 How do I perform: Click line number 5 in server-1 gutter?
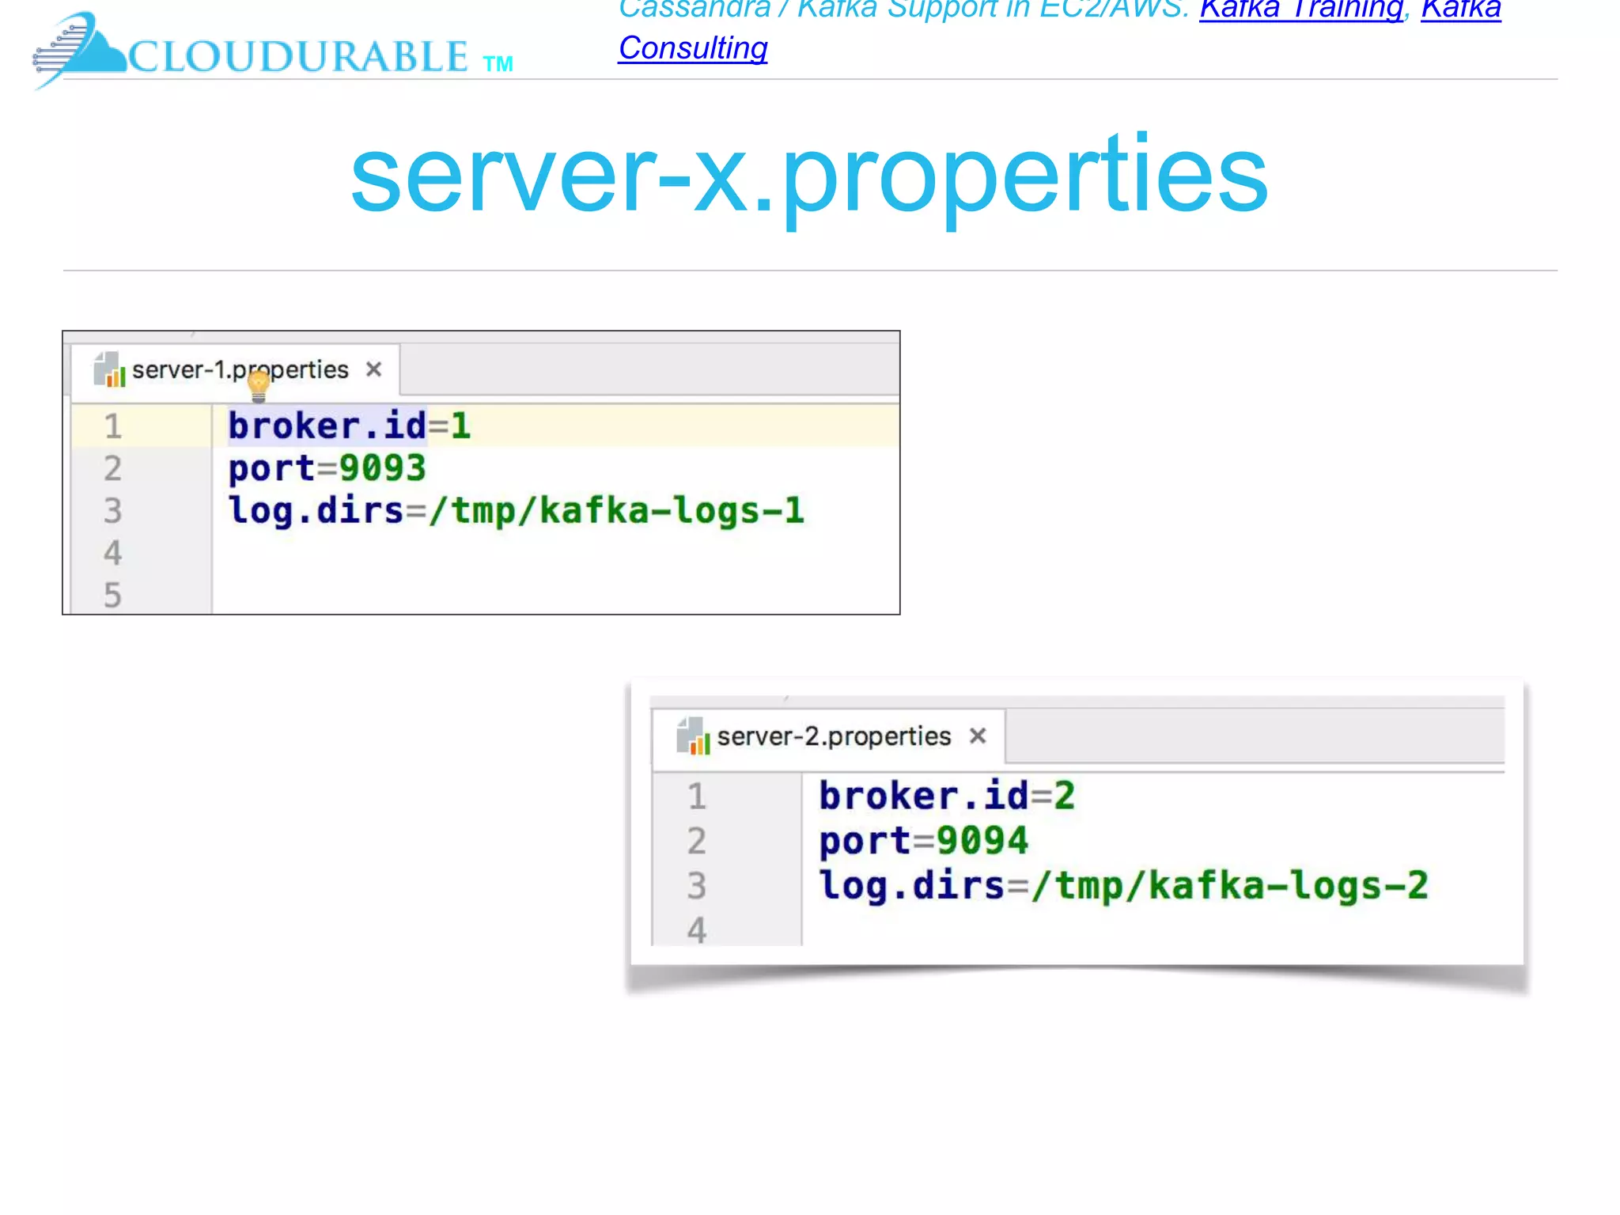[112, 595]
